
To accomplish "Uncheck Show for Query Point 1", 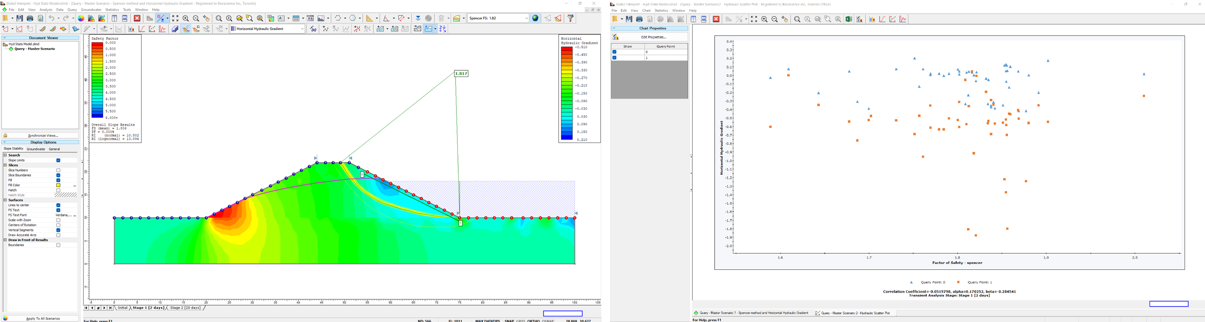I will click(x=615, y=58).
